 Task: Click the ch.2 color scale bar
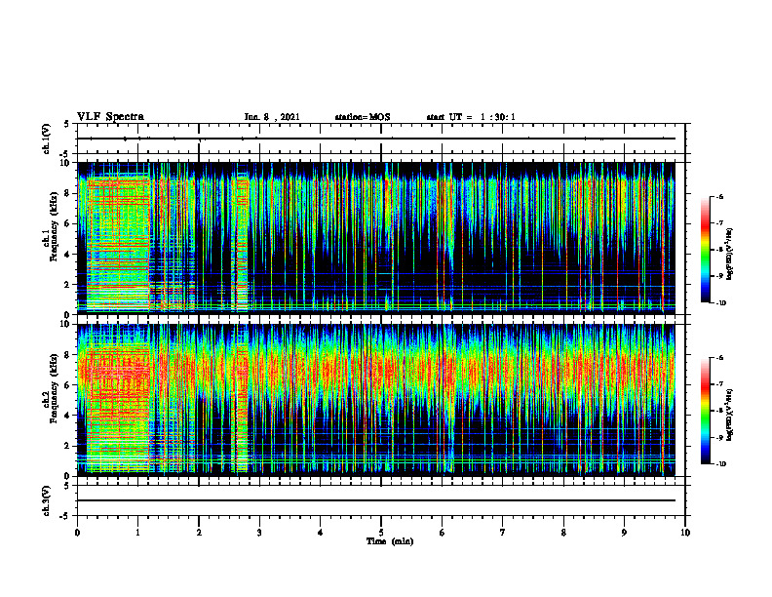click(706, 411)
